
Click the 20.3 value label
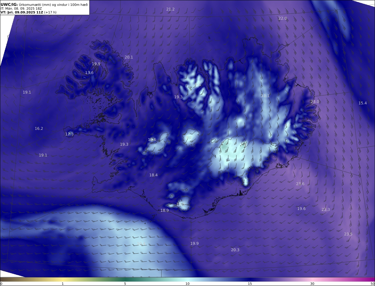(235, 250)
